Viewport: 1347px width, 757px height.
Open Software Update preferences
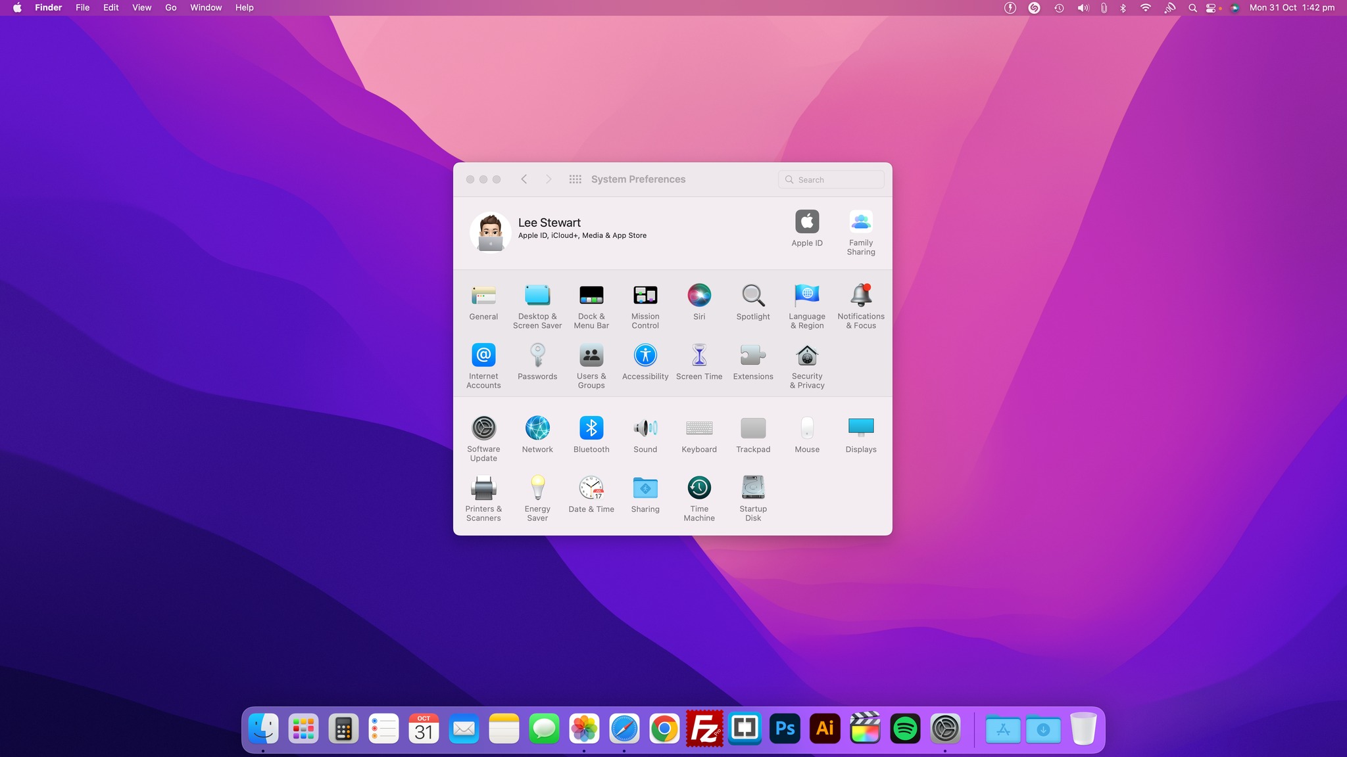click(483, 439)
